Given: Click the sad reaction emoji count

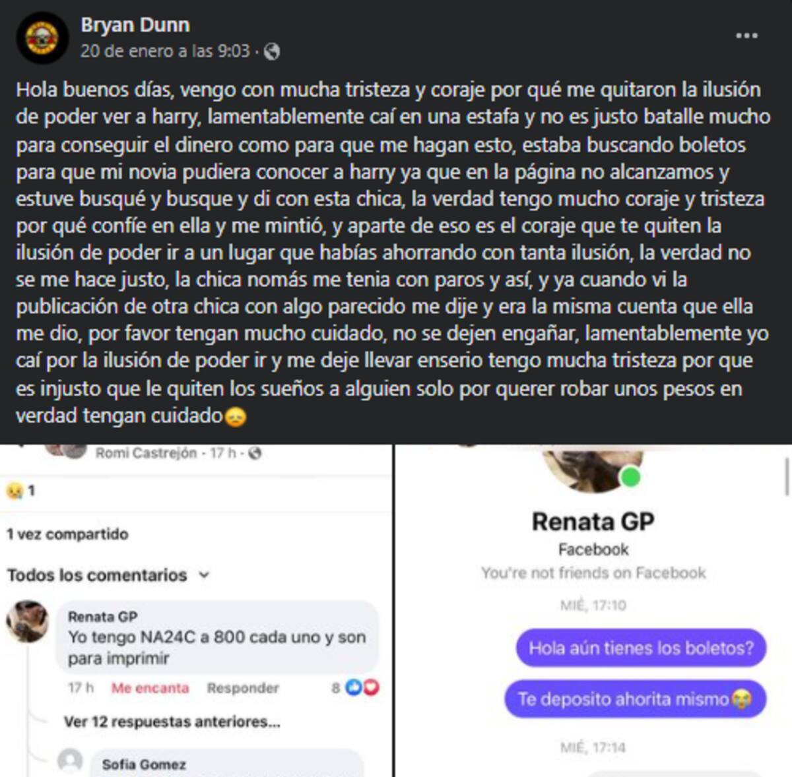Looking at the screenshot, I should tap(20, 491).
